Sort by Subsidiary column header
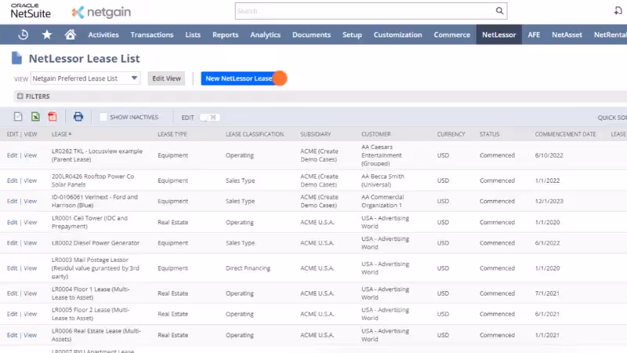The height and width of the screenshot is (353, 627). 316,134
